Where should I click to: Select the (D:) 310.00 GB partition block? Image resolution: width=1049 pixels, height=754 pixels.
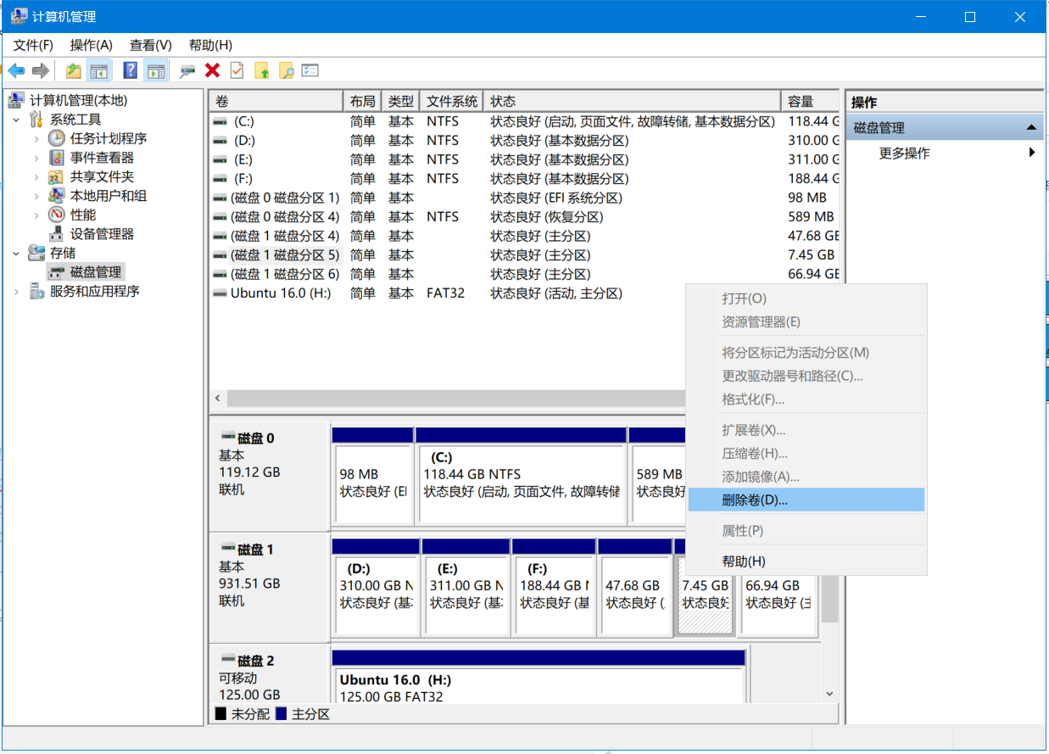click(x=376, y=586)
